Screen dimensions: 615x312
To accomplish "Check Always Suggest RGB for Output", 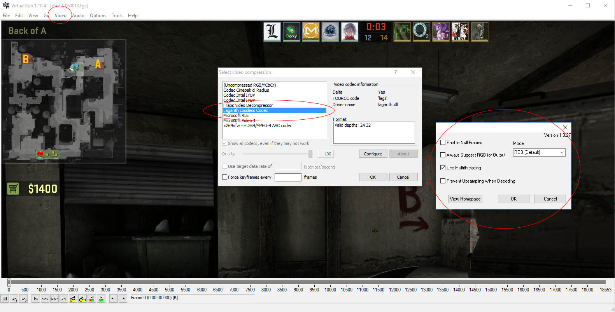I will tap(443, 155).
